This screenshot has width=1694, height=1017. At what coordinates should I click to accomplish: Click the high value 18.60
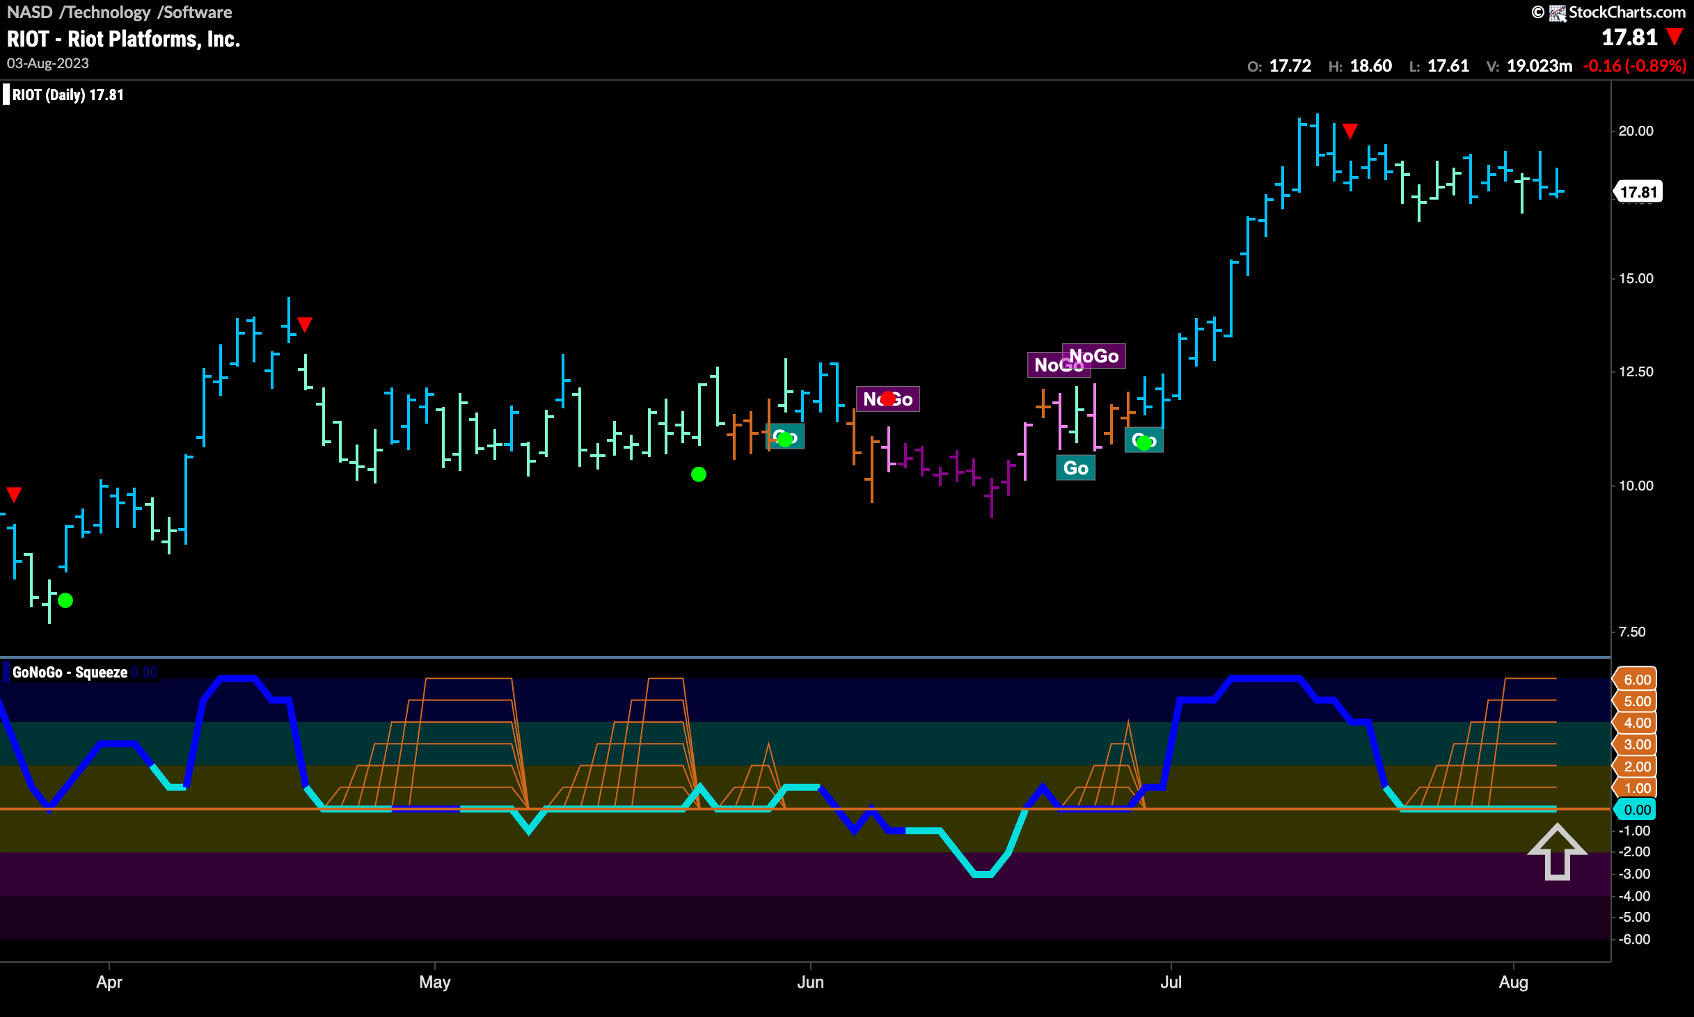[1370, 66]
